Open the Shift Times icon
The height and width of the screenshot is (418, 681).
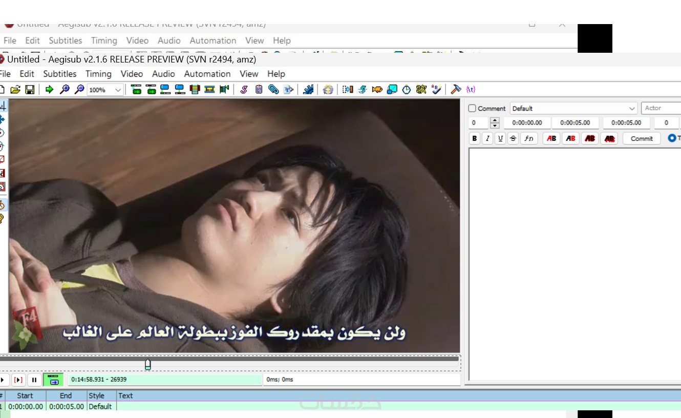point(348,90)
